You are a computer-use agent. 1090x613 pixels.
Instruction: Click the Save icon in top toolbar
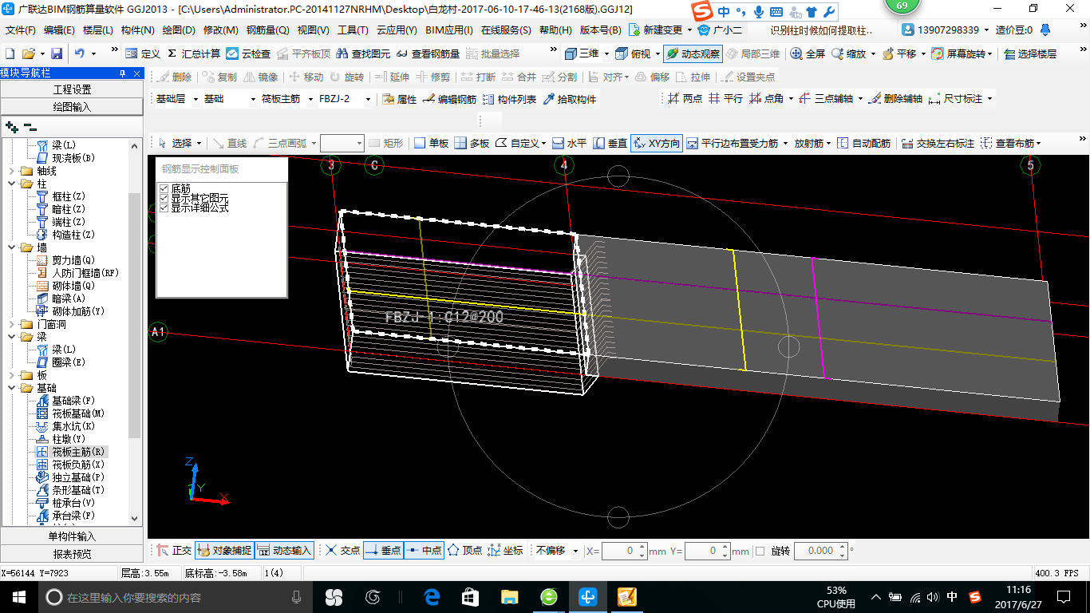(57, 53)
